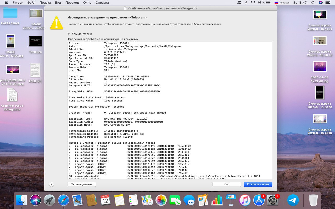Open the Вид menu
335x209 pixels.
click(x=58, y=3)
